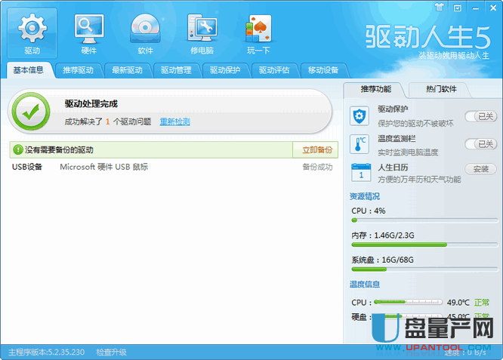Click the 驱动保护 shield icon

tap(360, 115)
